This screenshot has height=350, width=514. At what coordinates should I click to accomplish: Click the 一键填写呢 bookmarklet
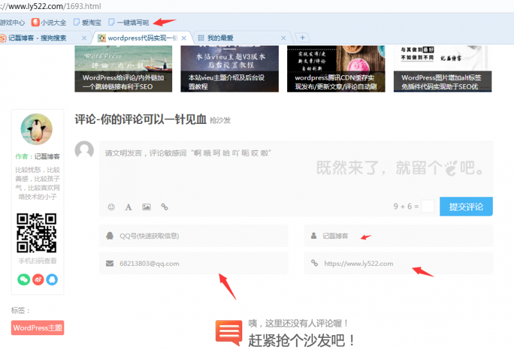click(x=128, y=22)
